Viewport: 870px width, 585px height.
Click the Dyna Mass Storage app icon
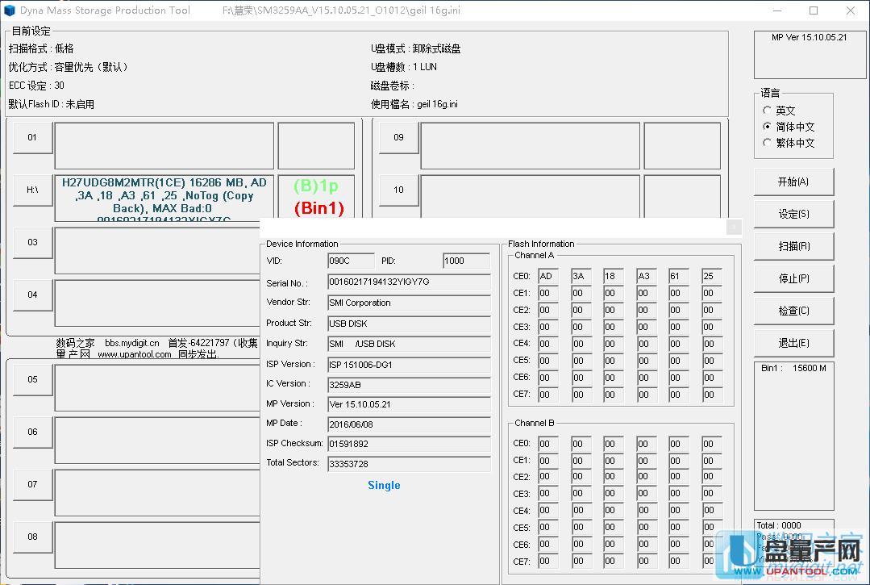pyautogui.click(x=10, y=10)
